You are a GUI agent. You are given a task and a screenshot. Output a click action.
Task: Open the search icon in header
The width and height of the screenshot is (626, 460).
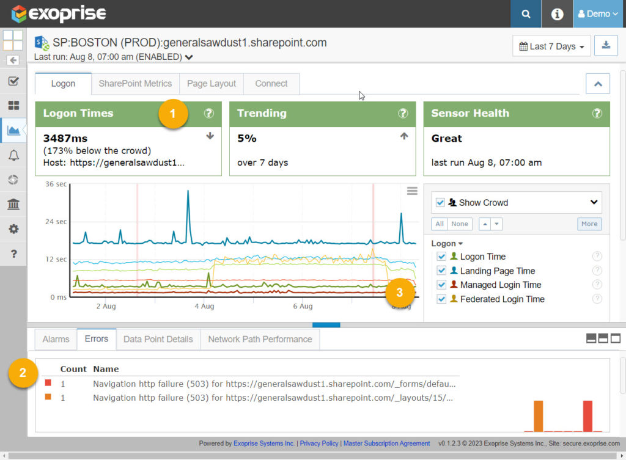point(526,14)
